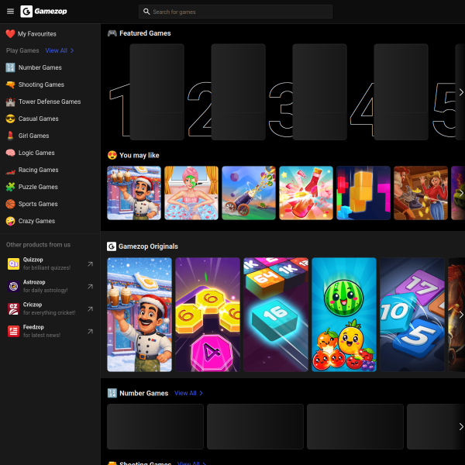This screenshot has width=465, height=465.
Task: Click the brain Logic Games icon
Action: tap(10, 153)
